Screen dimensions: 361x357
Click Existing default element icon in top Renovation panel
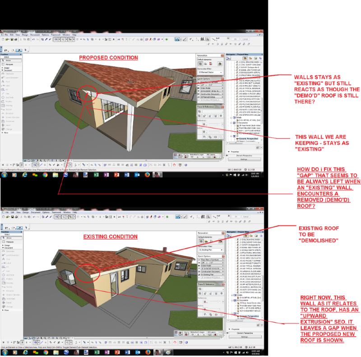pos(200,64)
